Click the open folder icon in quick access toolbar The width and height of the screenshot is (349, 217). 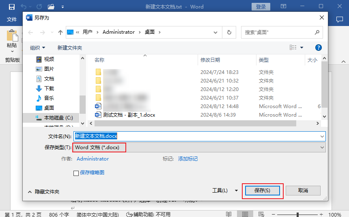pyautogui.click(x=51, y=7)
